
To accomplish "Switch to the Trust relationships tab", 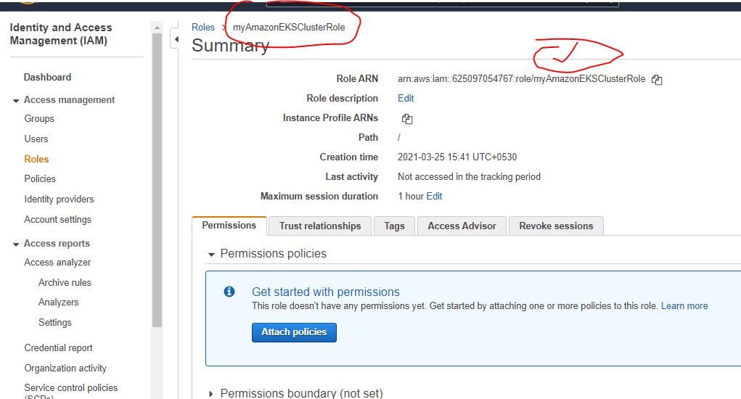I will coord(320,226).
